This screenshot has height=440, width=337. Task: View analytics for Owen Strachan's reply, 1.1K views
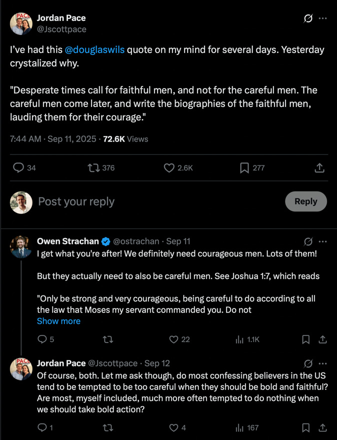[x=239, y=339]
